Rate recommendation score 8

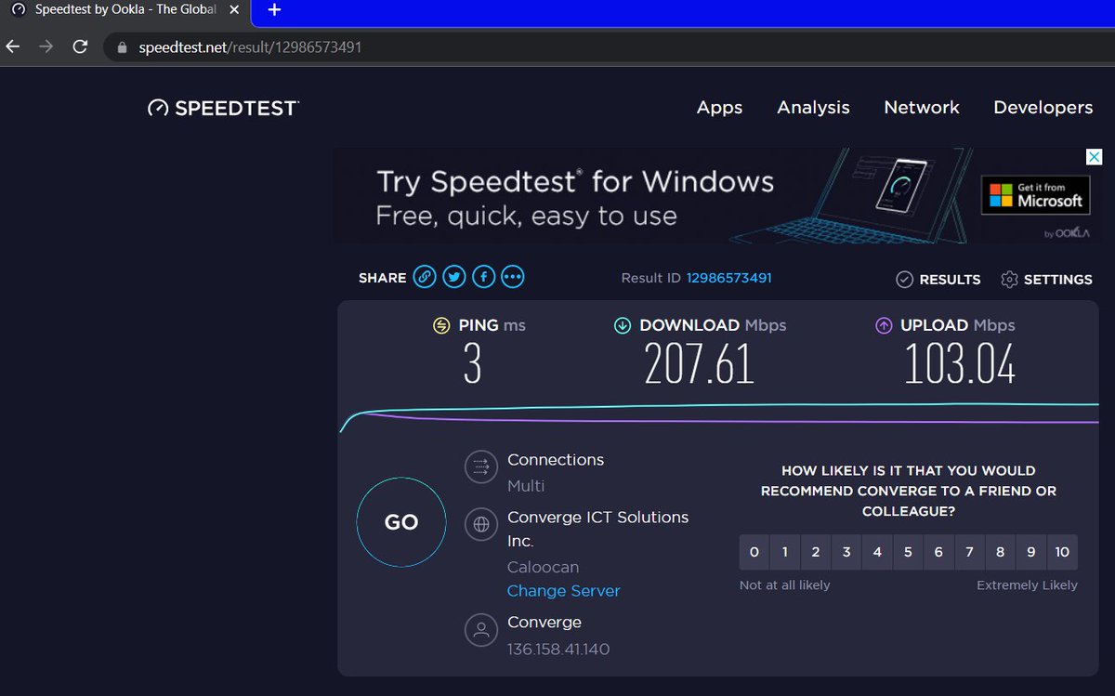pyautogui.click(x=1001, y=552)
